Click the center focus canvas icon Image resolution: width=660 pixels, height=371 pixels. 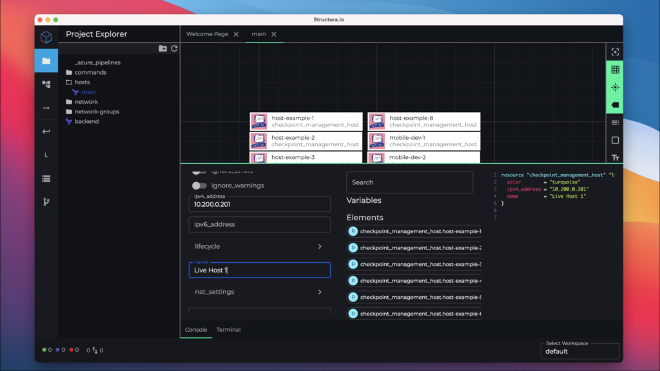tap(615, 52)
